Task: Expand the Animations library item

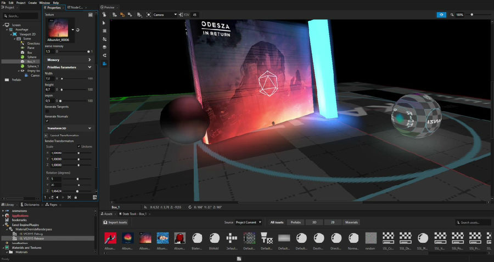Action: 3,211
